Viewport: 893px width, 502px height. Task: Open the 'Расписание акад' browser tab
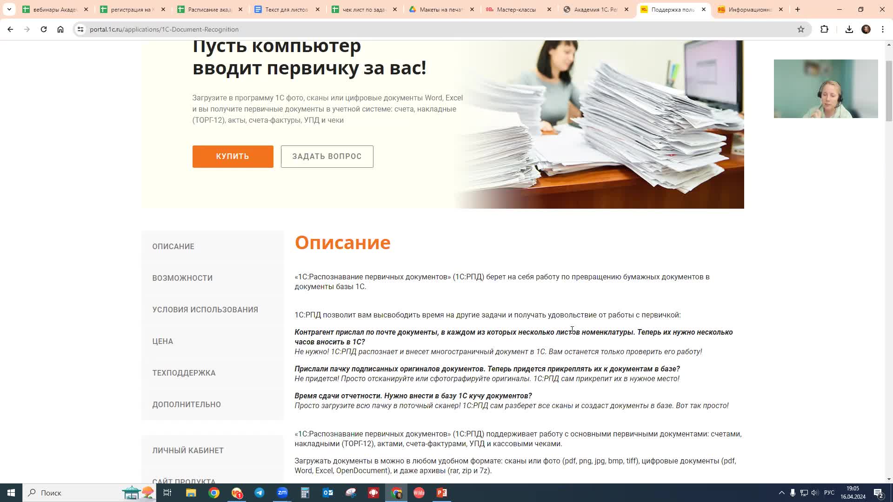pos(209,9)
